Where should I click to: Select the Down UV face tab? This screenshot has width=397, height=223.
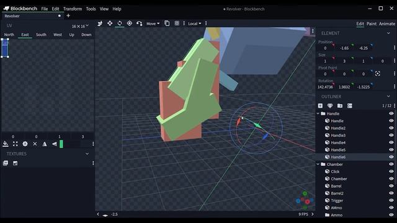click(86, 35)
